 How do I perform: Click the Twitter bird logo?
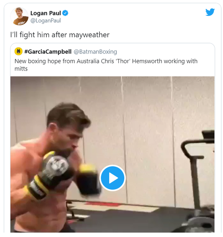tap(210, 12)
